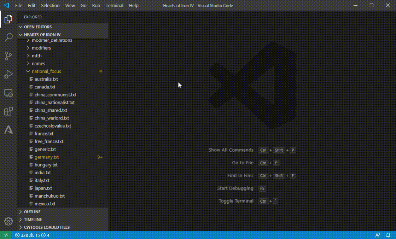396x239 pixels.
Task: Open free_france.txt file
Action: 63,141
